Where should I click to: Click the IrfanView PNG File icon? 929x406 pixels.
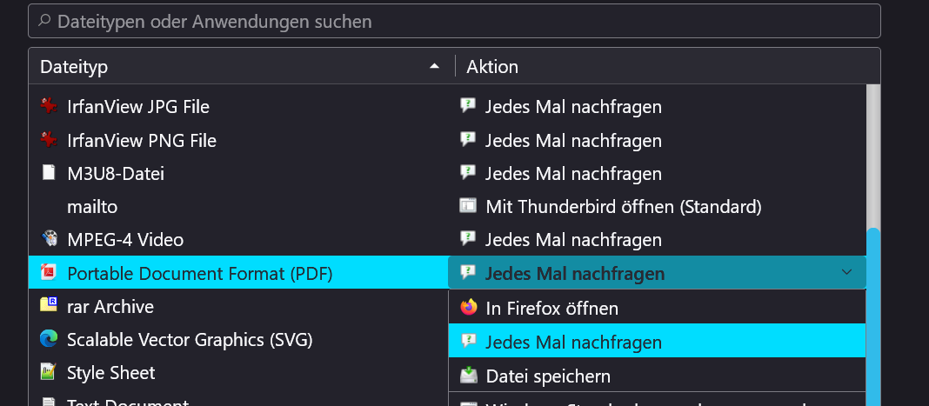coord(49,140)
